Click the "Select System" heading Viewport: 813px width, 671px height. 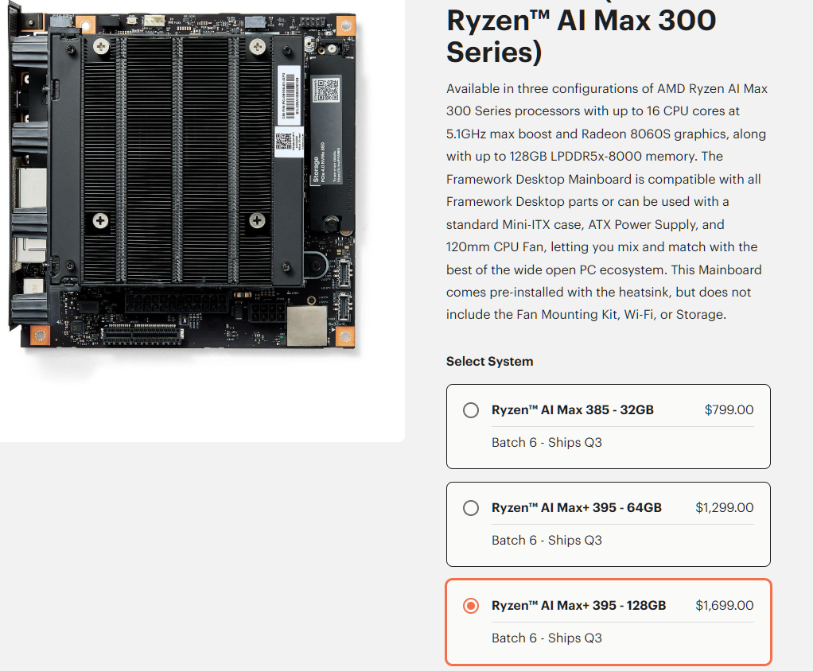point(489,361)
